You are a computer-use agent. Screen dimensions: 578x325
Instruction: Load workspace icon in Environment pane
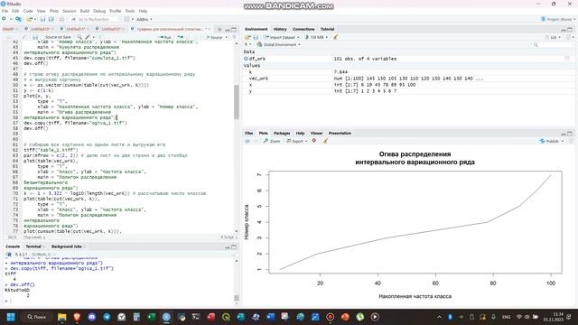pyautogui.click(x=247, y=37)
